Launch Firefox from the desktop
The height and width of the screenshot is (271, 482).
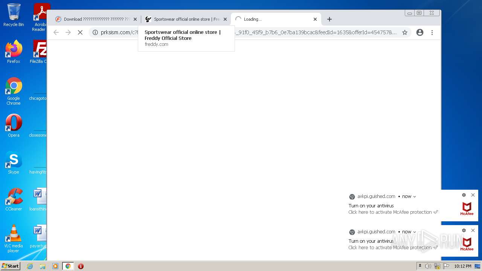(x=14, y=52)
